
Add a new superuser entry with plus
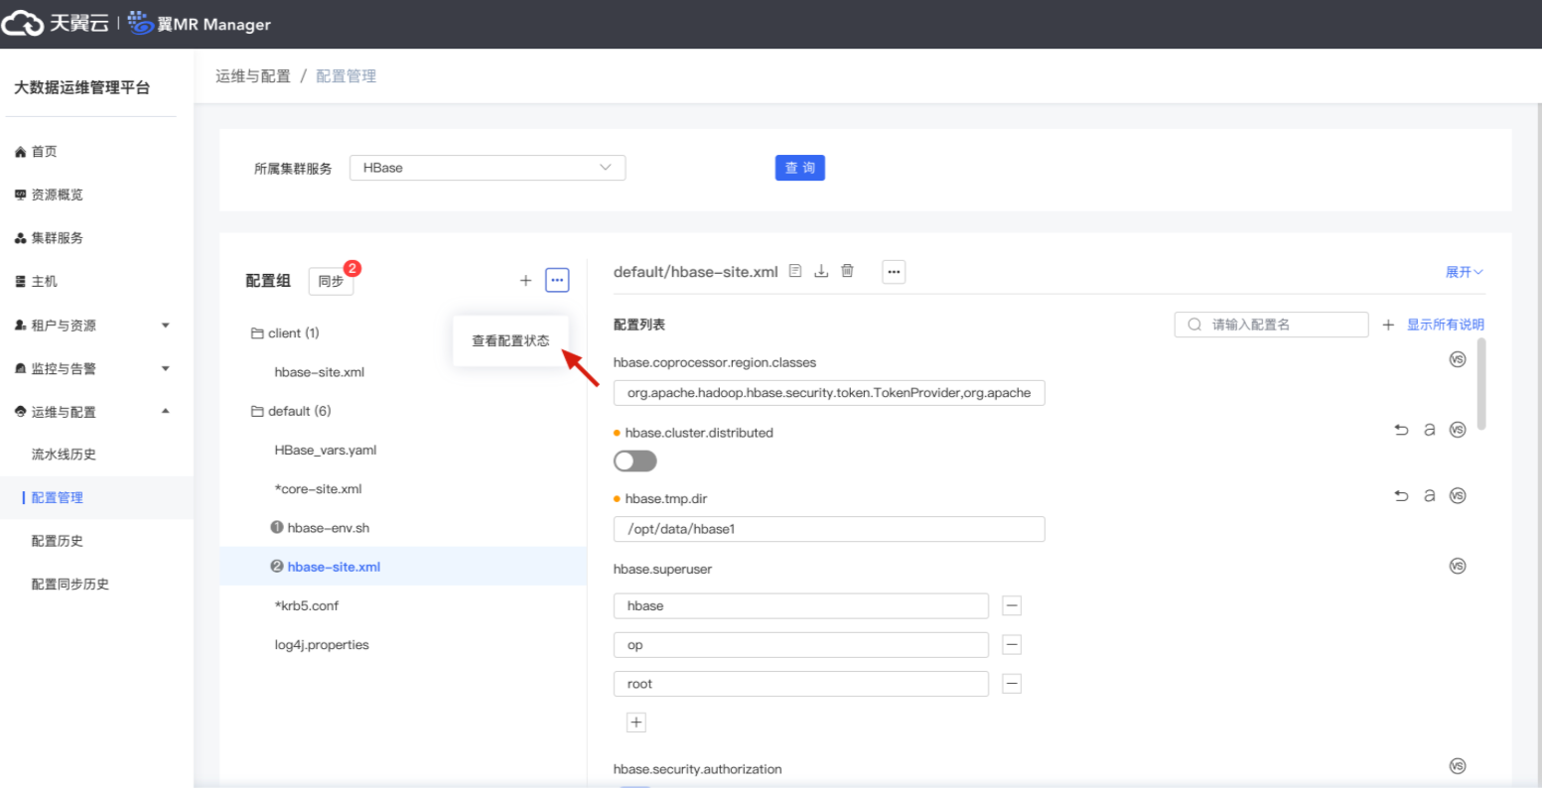tap(636, 722)
